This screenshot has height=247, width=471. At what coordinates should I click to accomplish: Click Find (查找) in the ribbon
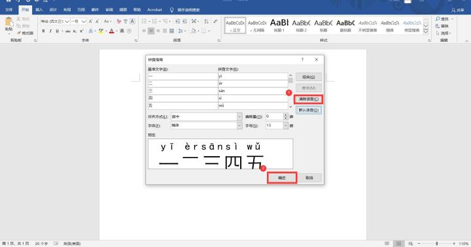442,19
